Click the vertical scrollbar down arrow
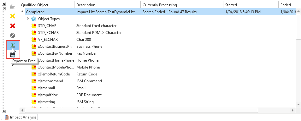Viewport: 301px width, 121px height. click(298, 104)
